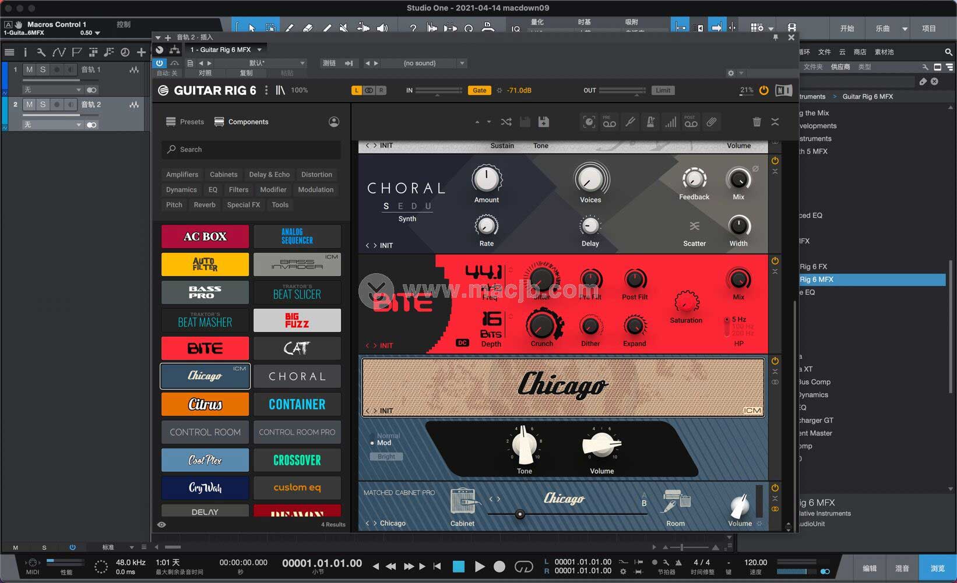Click the add track plus icon
The width and height of the screenshot is (957, 583).
click(x=141, y=52)
